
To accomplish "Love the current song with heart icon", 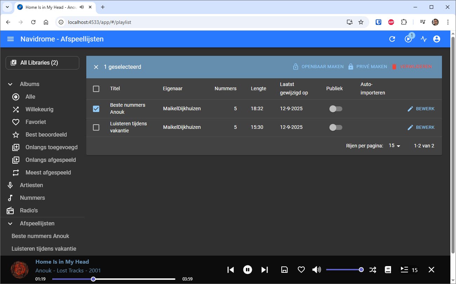I will coord(301,270).
